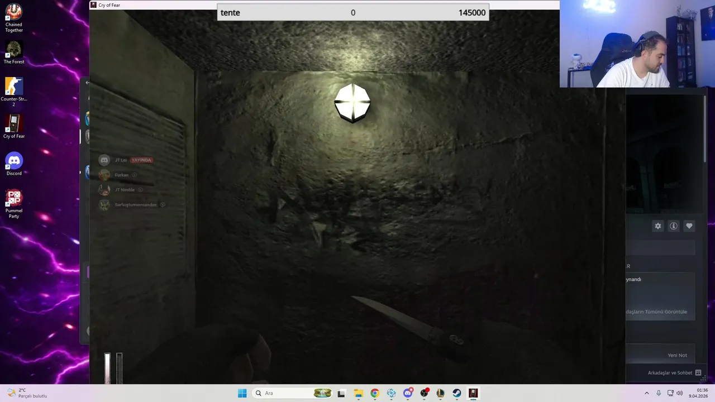Screen dimensions: 715x402
Task: Click 'Yeni Not' in the Steam window
Action: pyautogui.click(x=677, y=355)
